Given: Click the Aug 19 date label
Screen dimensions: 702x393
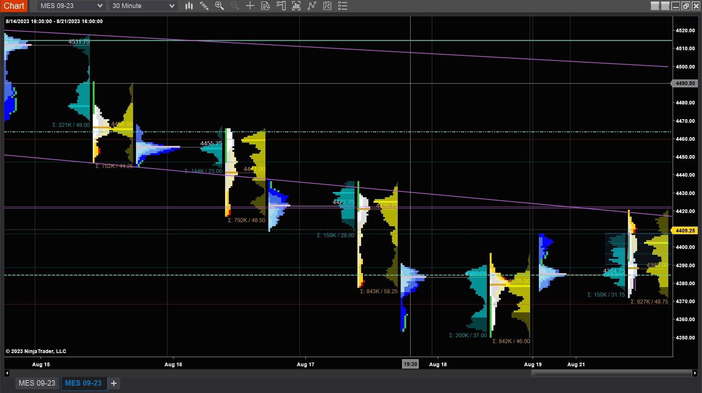Looking at the screenshot, I should coord(533,364).
